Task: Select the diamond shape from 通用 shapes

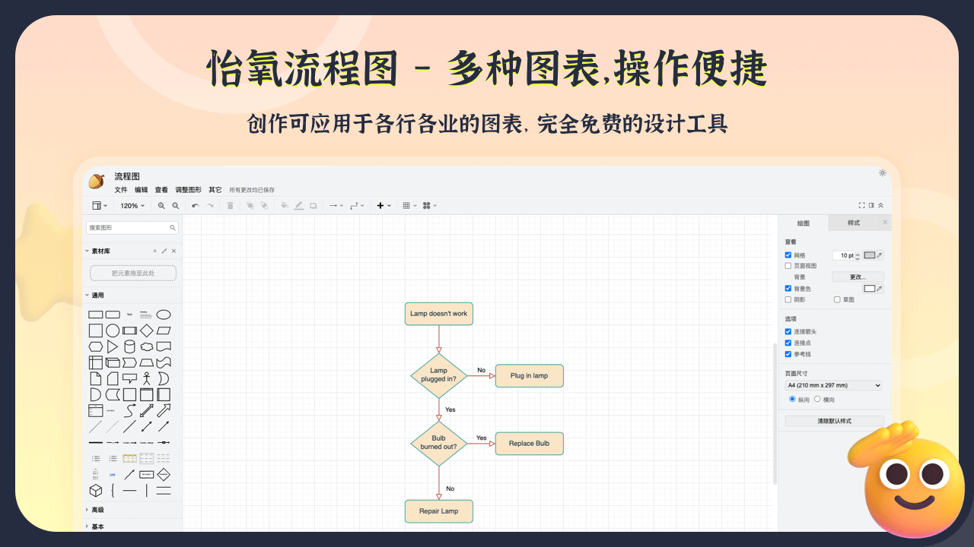Action: coord(147,330)
